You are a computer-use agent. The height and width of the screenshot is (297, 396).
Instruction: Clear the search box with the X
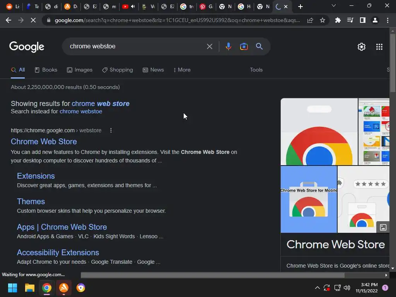pos(209,46)
